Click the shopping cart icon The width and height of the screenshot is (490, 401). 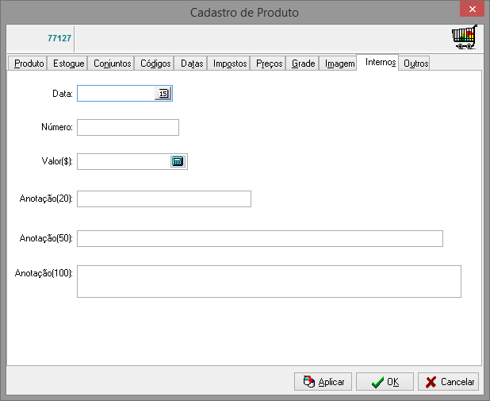464,37
